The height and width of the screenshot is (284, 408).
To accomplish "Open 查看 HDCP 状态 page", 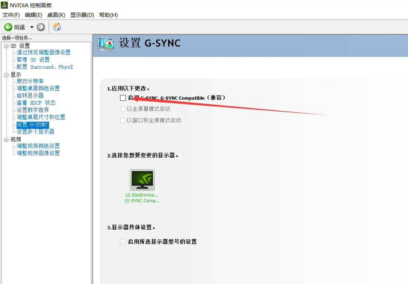I will pyautogui.click(x=36, y=103).
